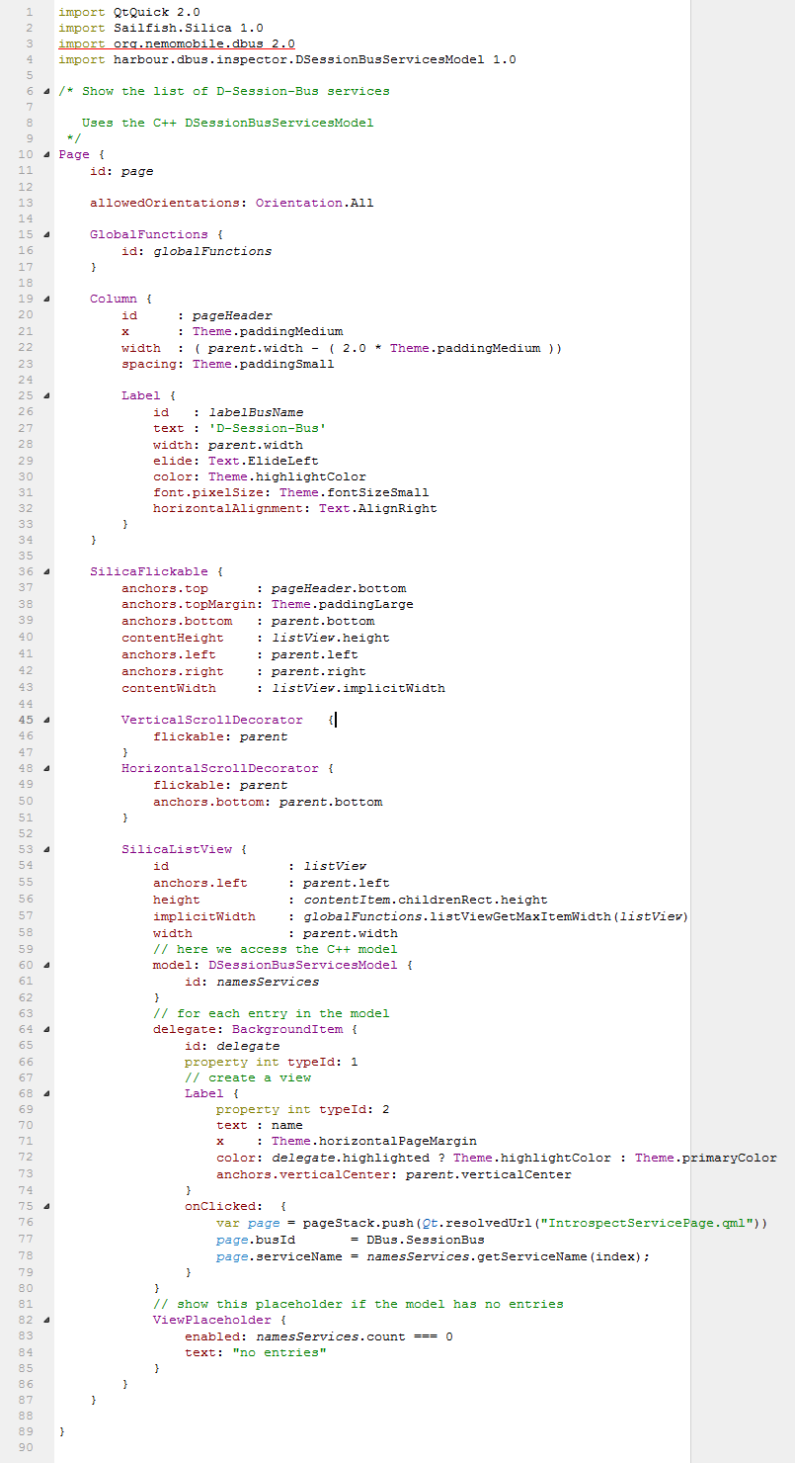Collapse the onClicked fold at line 75
The image size is (795, 1463).
point(46,1206)
